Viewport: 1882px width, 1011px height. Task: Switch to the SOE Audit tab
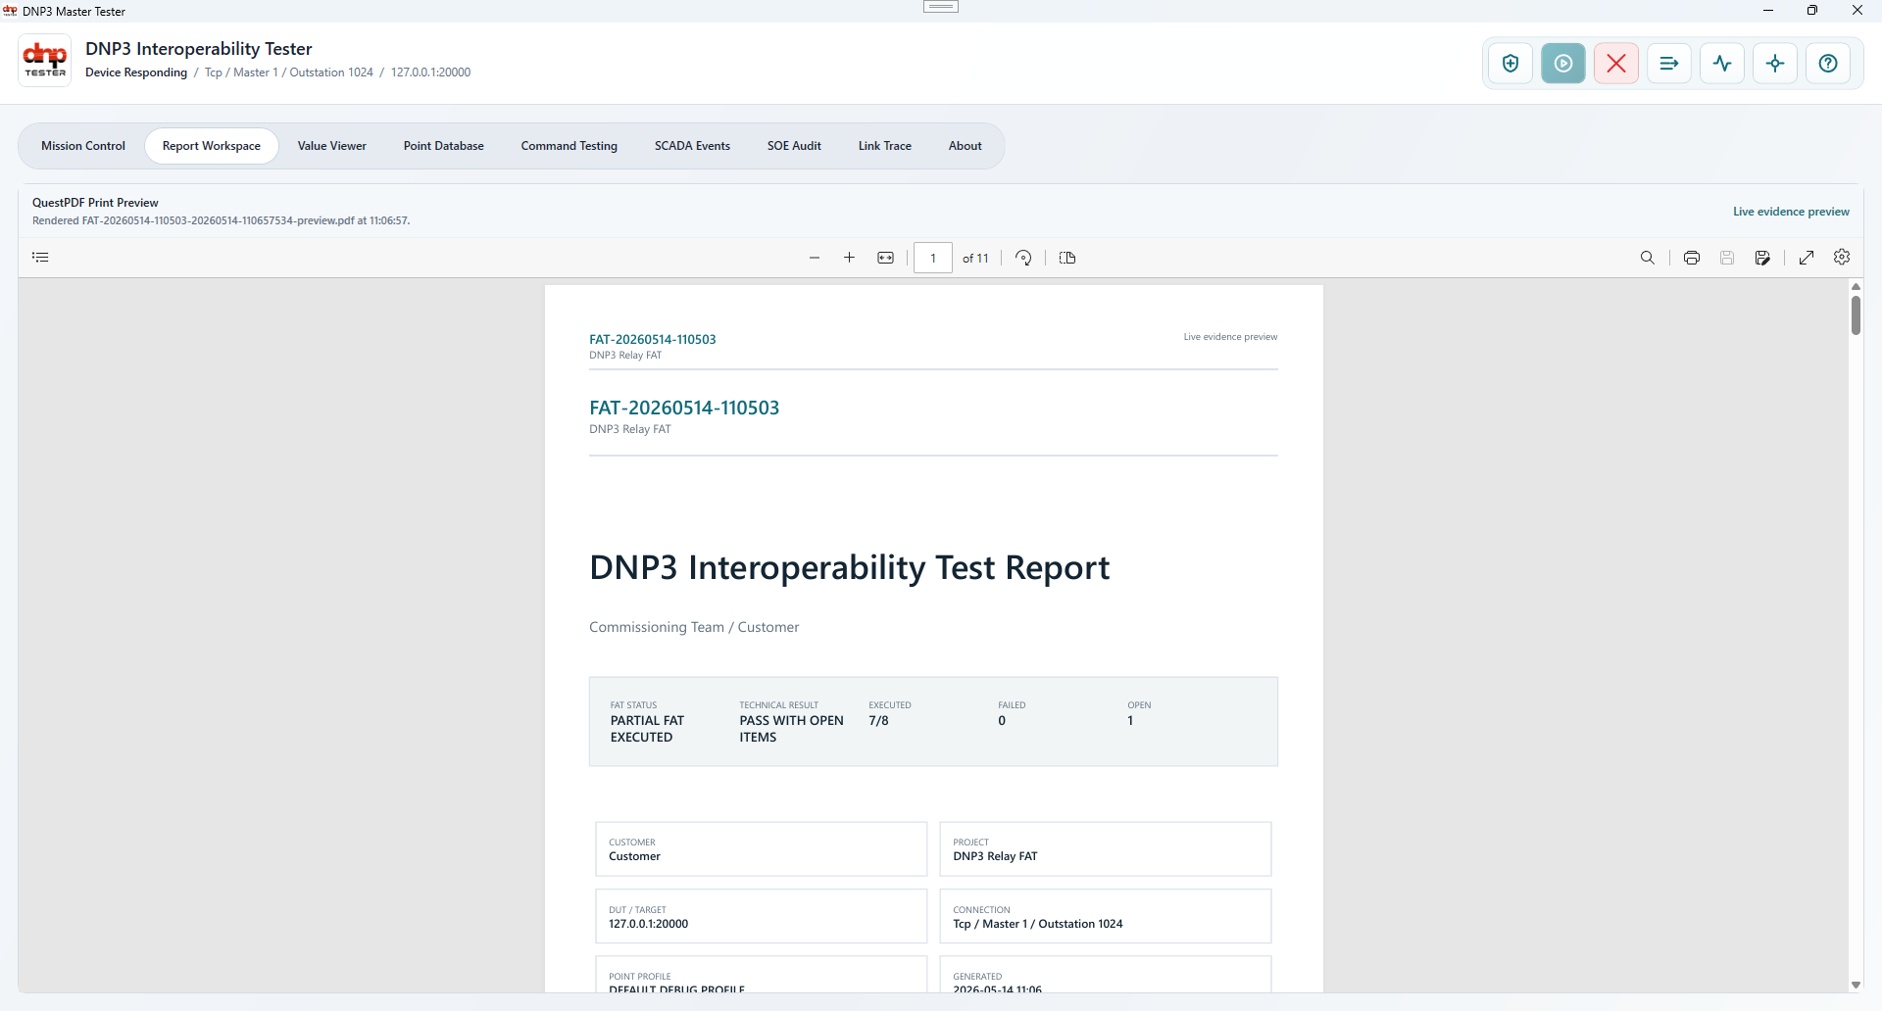click(794, 146)
